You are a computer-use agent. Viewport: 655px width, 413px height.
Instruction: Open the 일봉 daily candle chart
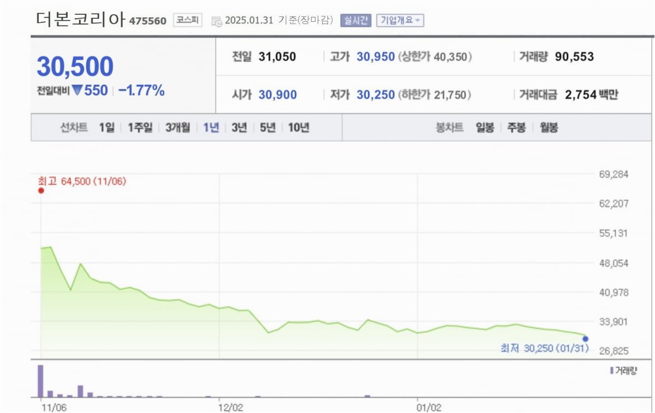485,128
